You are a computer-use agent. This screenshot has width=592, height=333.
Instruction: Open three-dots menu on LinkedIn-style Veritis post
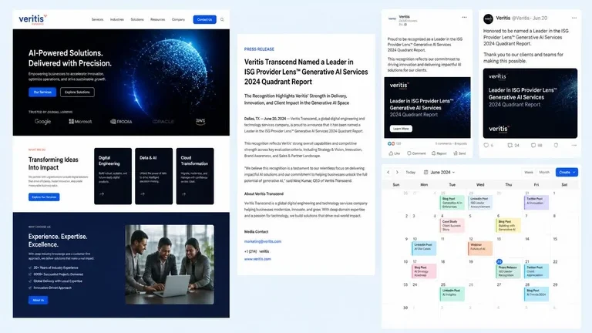tap(464, 18)
